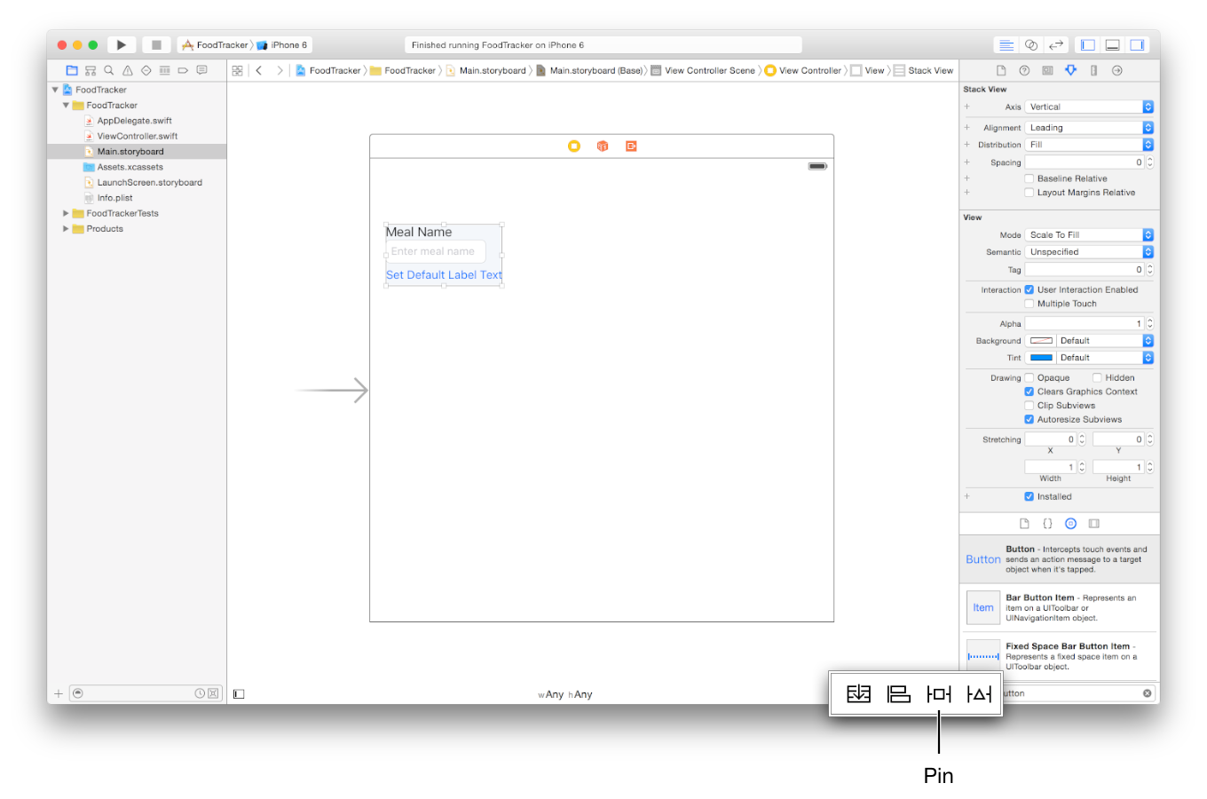This screenshot has width=1207, height=799.
Task: Expand the FoodTrackerTests folder
Action: [x=66, y=213]
